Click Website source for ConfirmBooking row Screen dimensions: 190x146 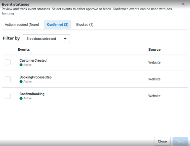[154, 96]
